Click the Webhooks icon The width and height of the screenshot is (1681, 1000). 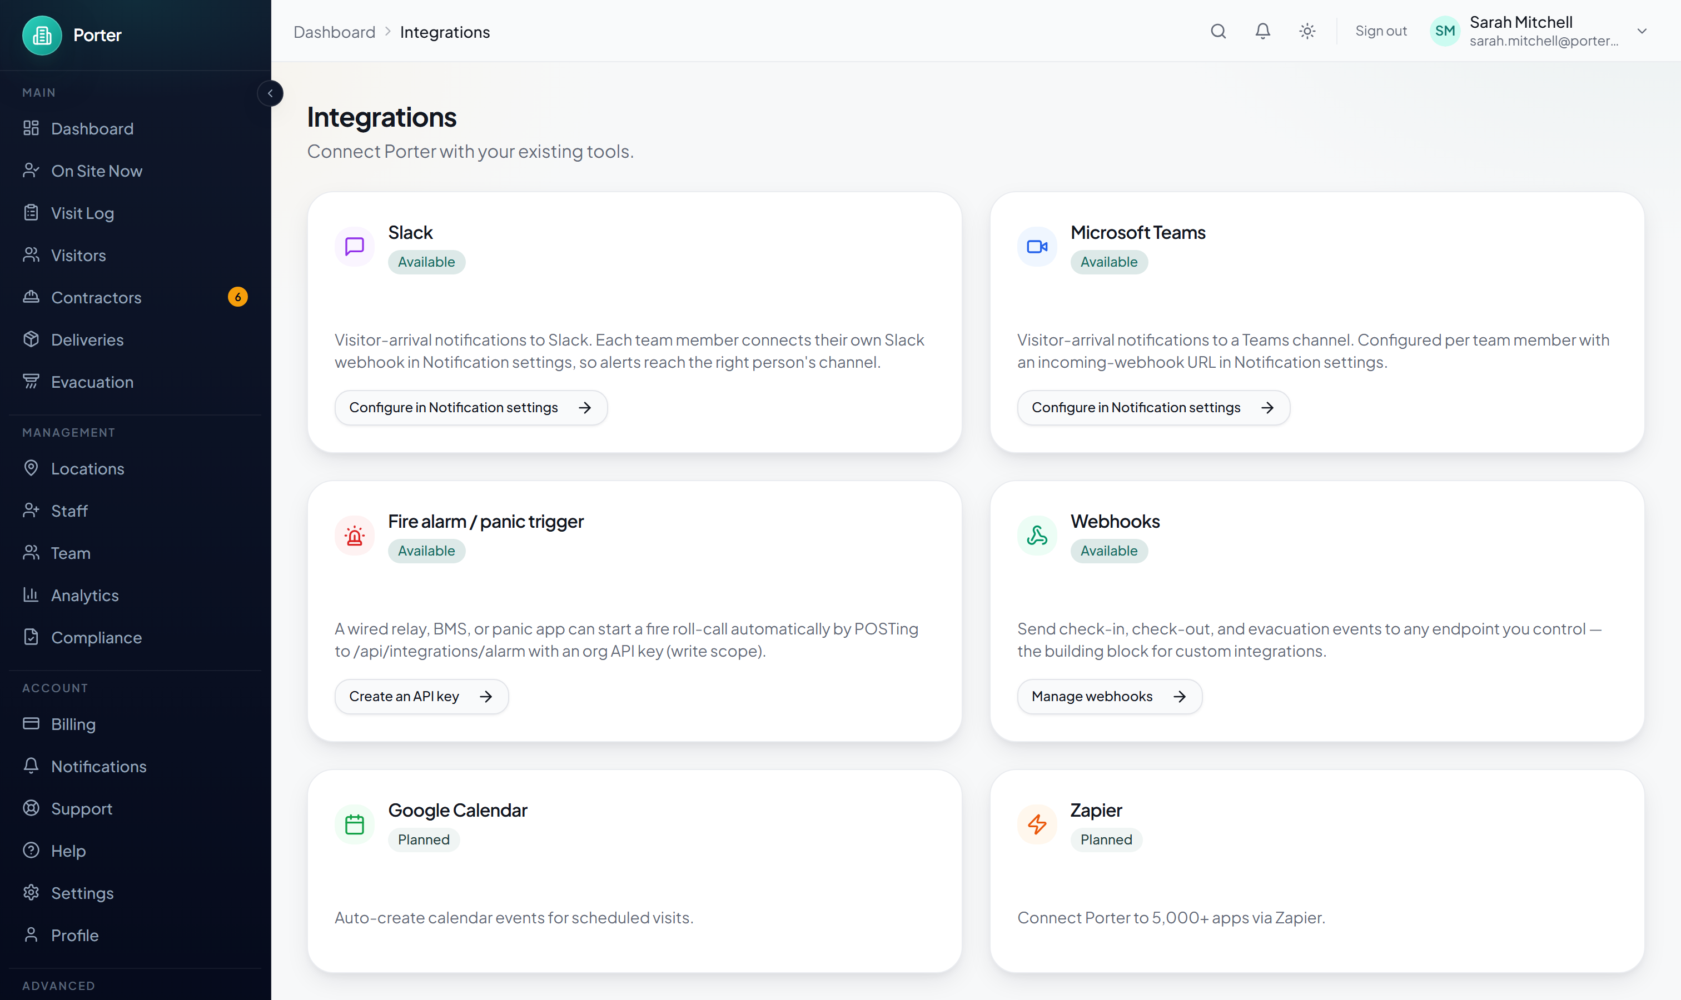pyautogui.click(x=1037, y=536)
